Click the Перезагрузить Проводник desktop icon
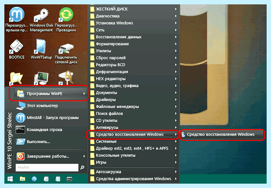 pos(66,20)
